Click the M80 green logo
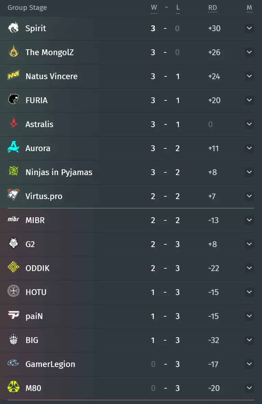Screen dimensions: 262x404 click(x=13, y=387)
